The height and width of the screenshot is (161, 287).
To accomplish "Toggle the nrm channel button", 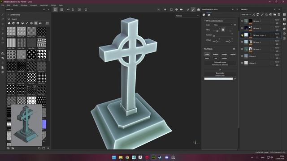I will [207, 58].
